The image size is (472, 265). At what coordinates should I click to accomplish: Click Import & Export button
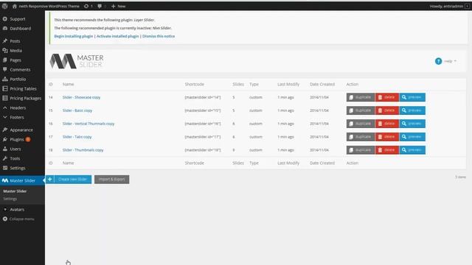tap(111, 180)
